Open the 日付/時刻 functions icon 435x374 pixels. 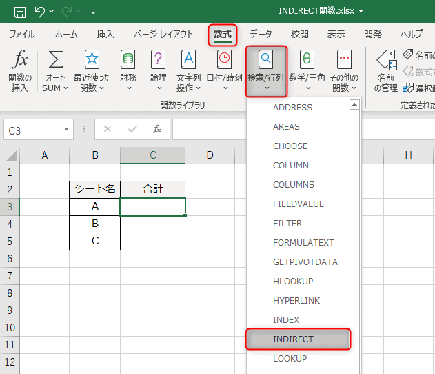tap(224, 59)
